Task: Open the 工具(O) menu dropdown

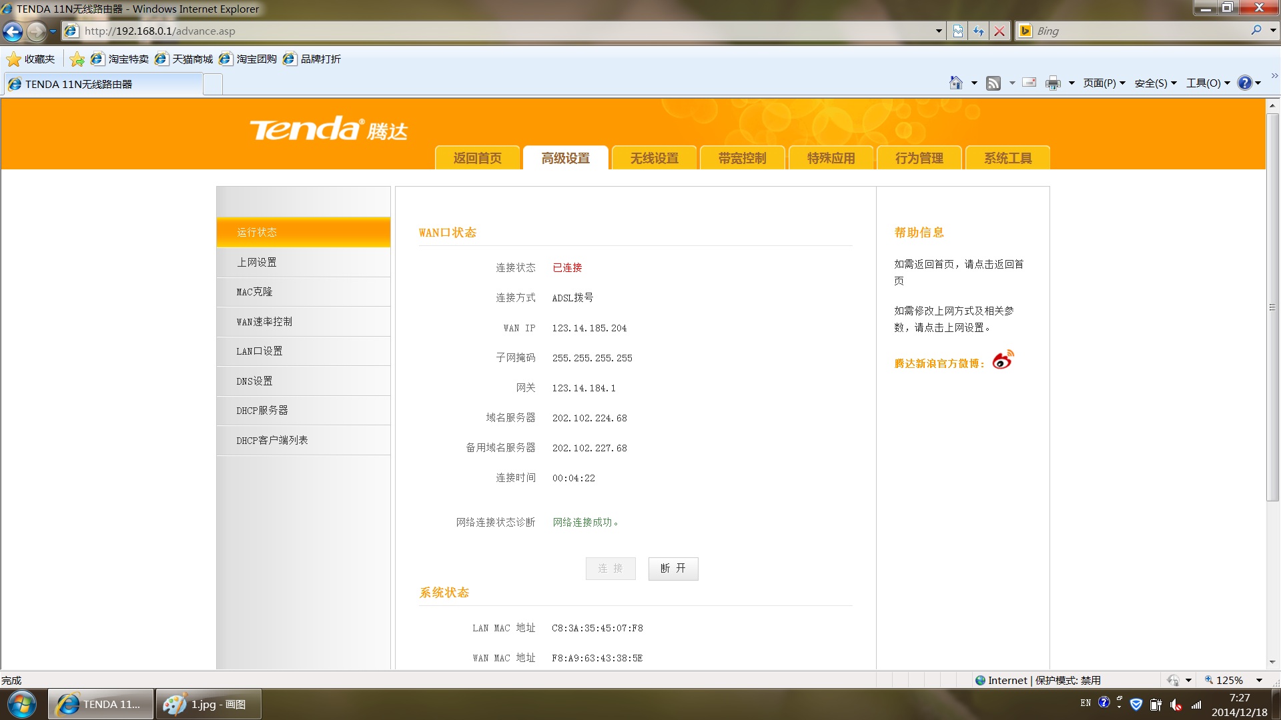Action: 1208,83
